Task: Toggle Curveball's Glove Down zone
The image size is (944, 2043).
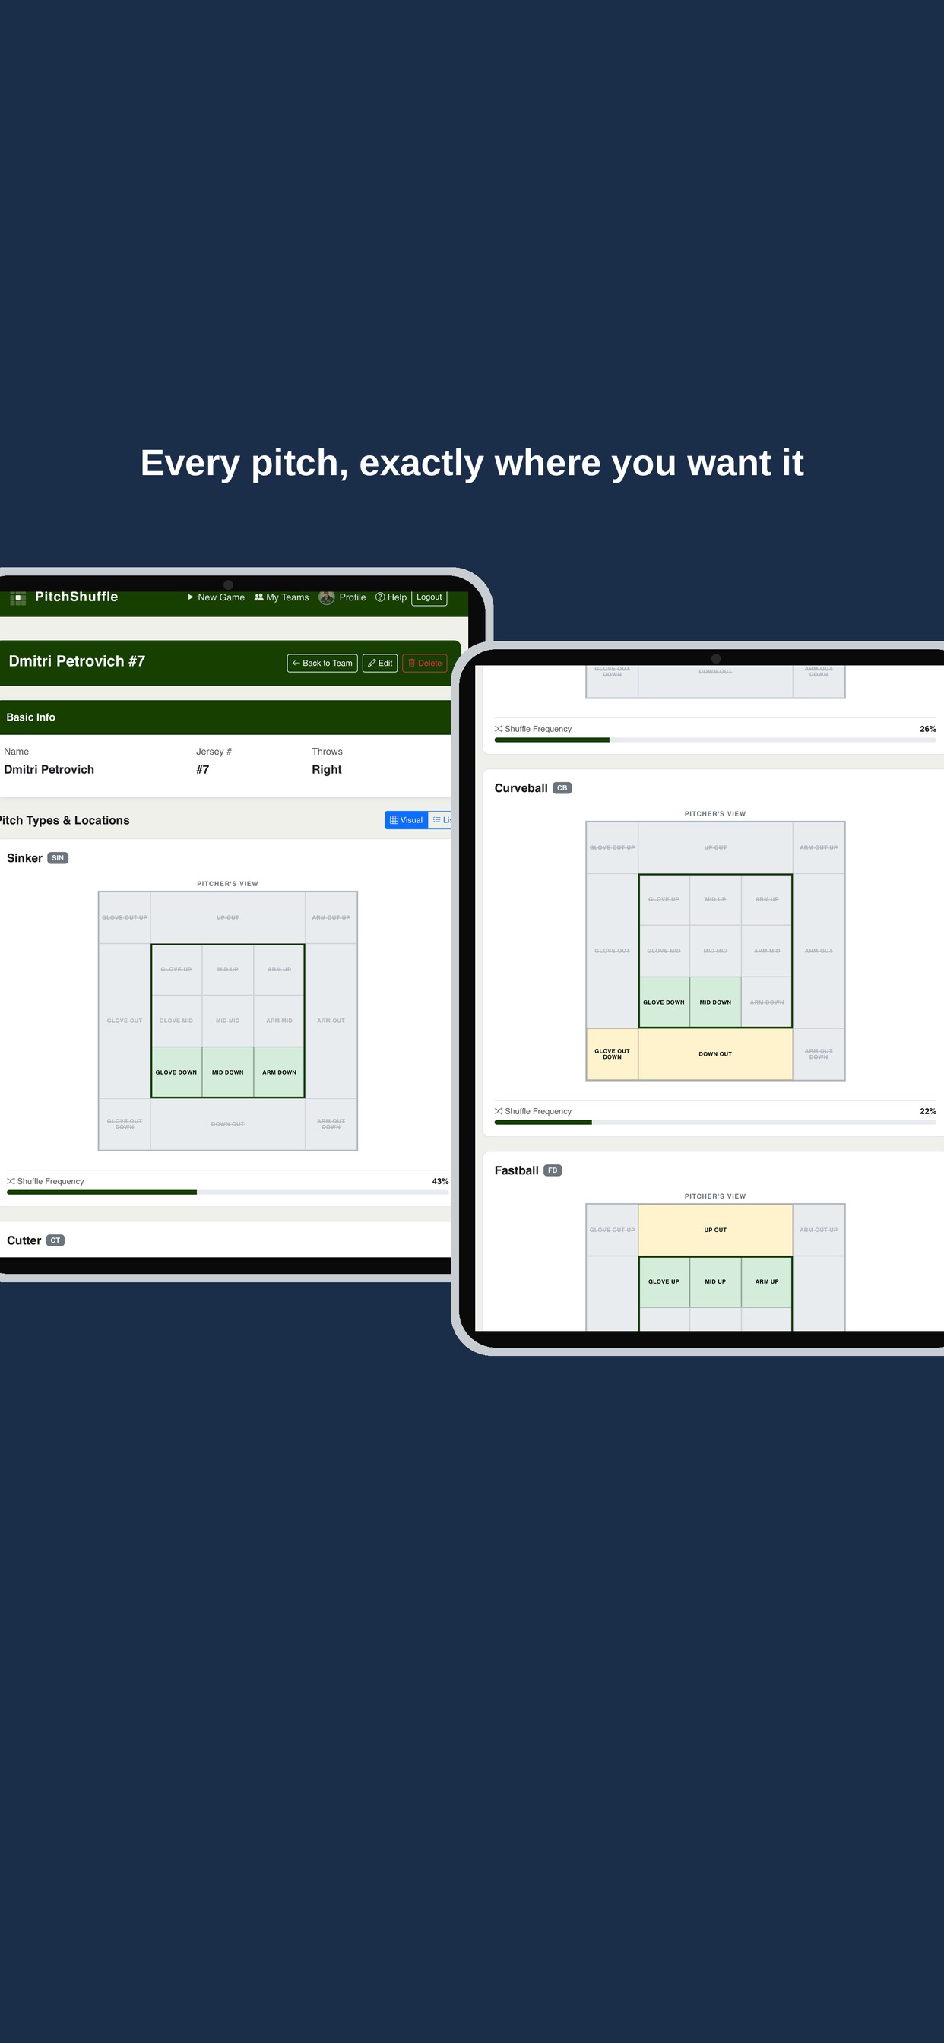Action: (664, 1002)
